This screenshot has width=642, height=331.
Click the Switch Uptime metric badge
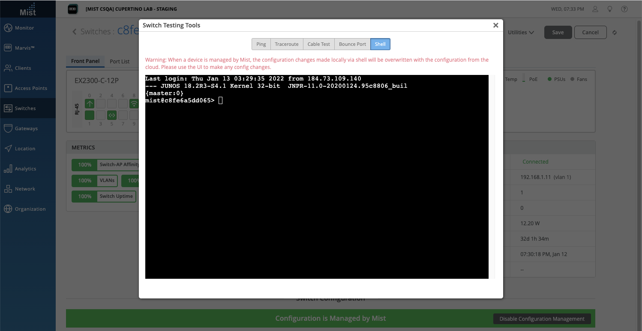coord(104,197)
